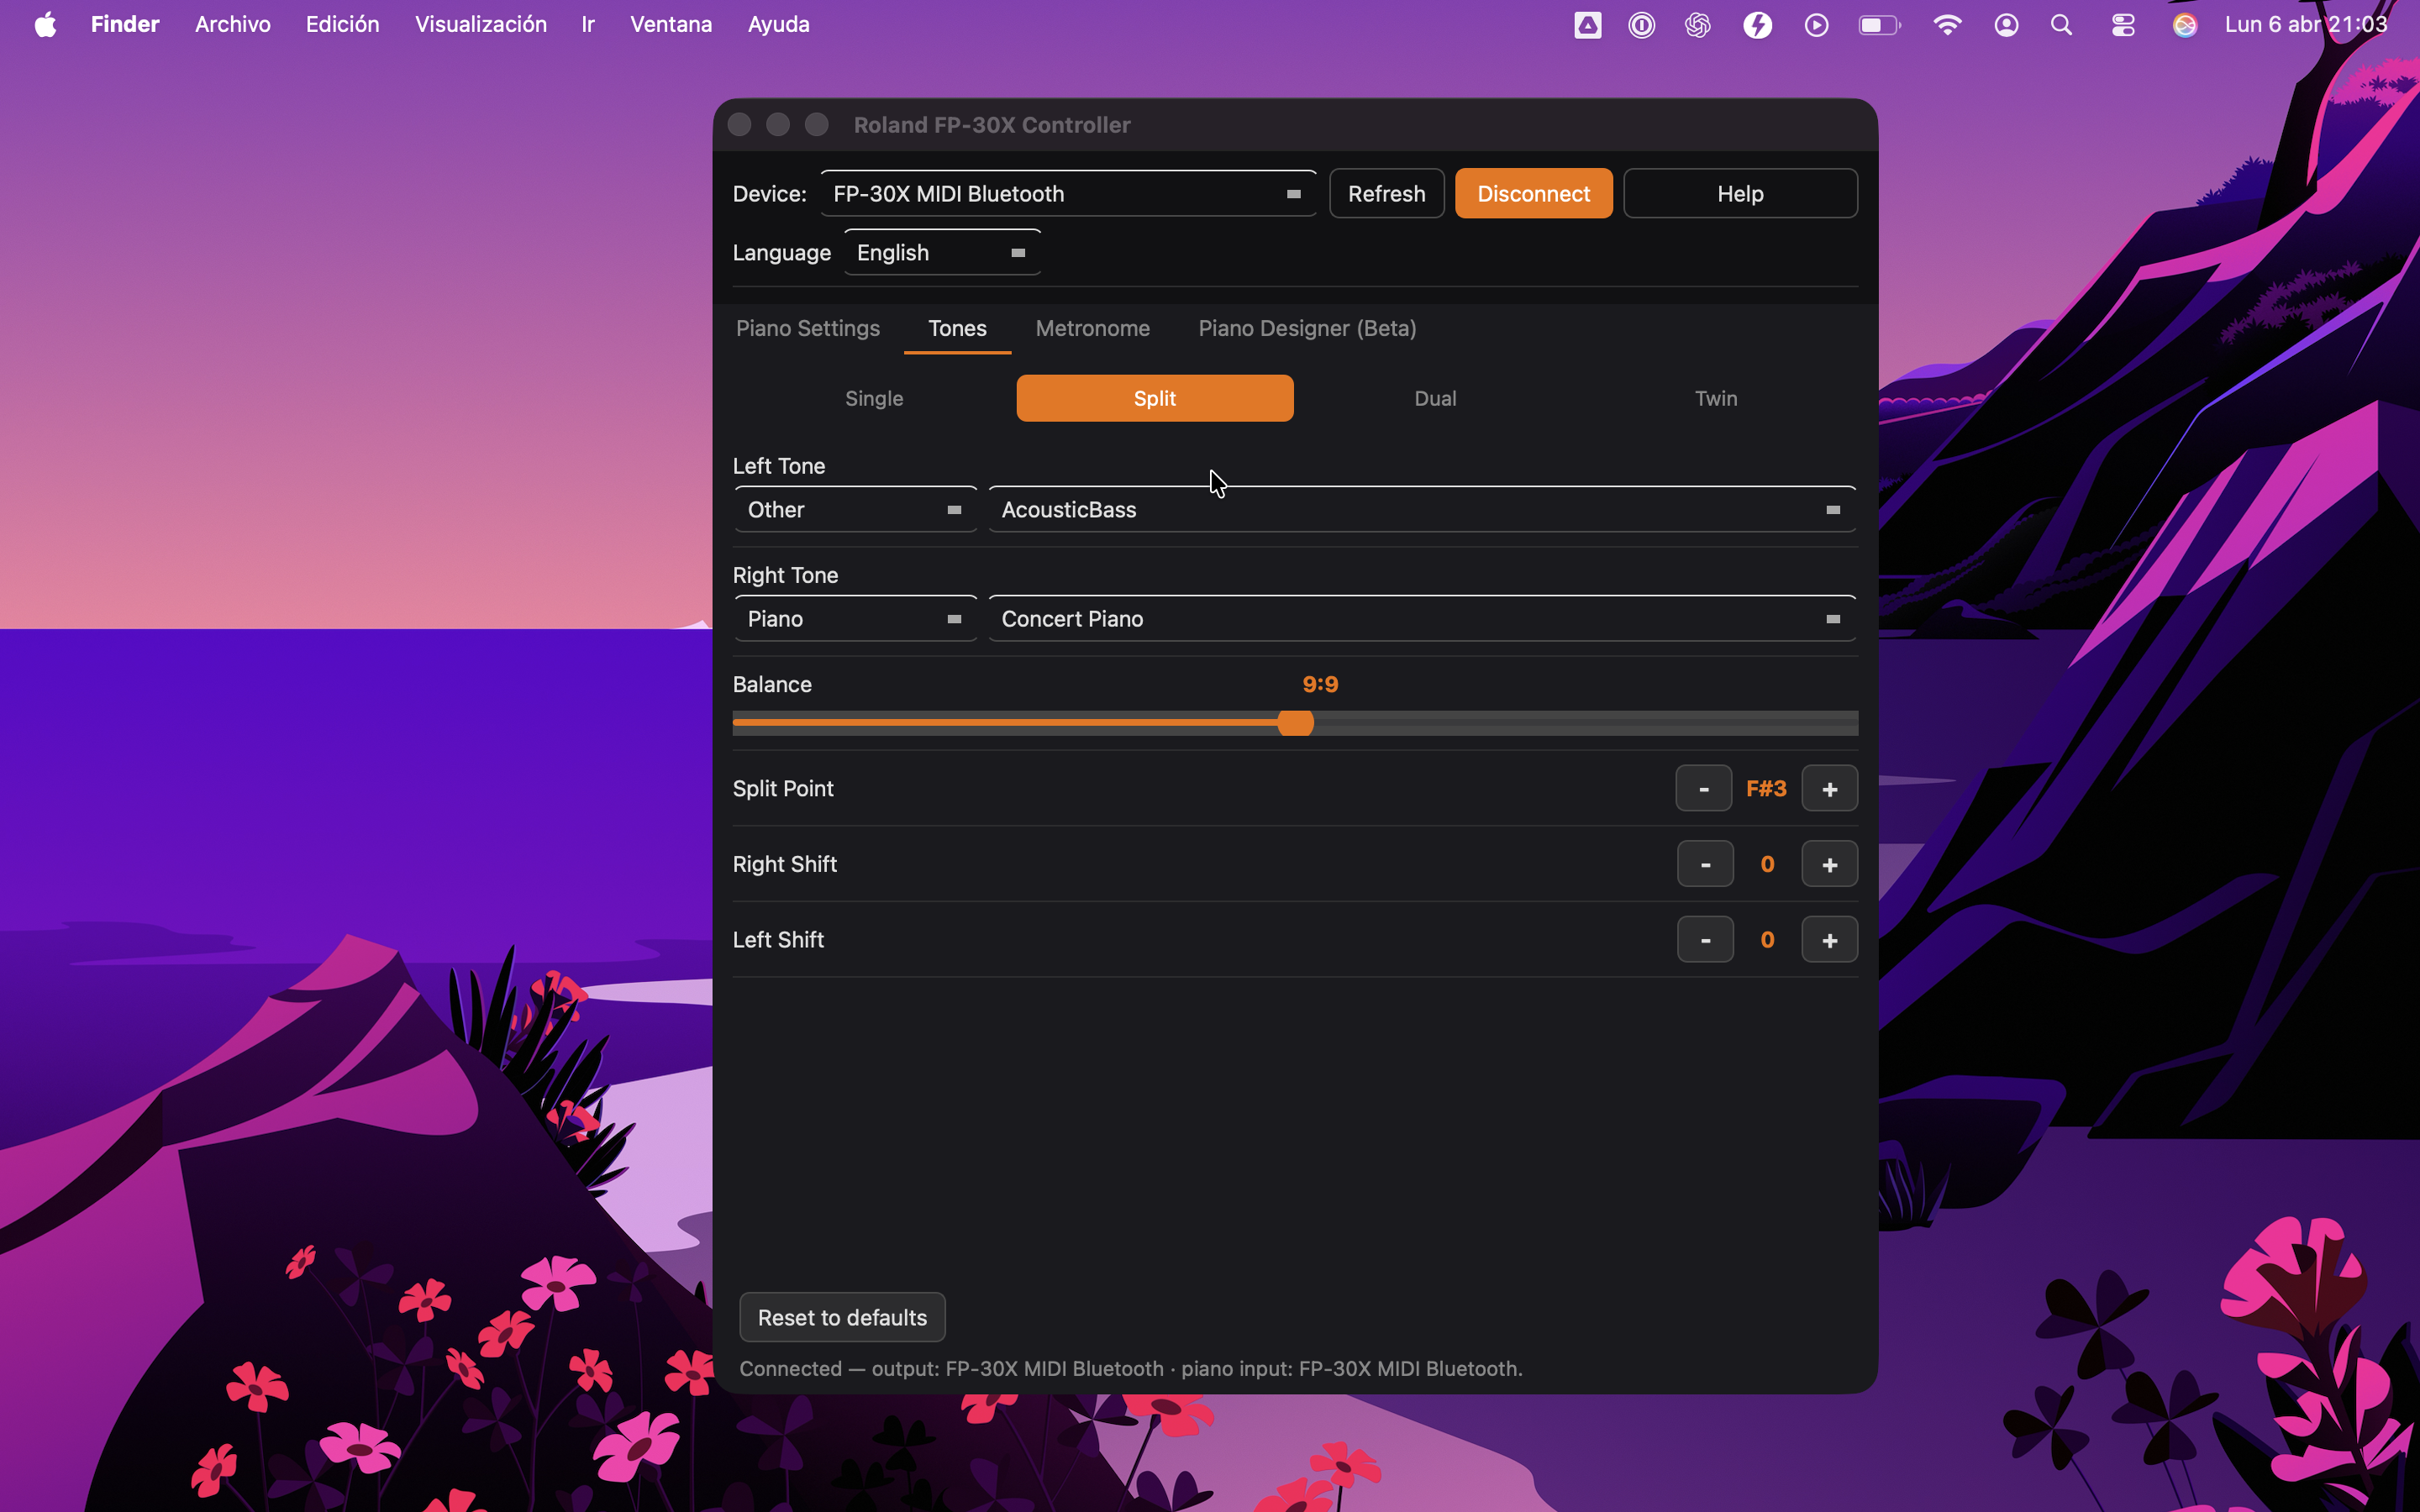Click the Wi-Fi status icon
This screenshot has width=2420, height=1512.
[1947, 24]
